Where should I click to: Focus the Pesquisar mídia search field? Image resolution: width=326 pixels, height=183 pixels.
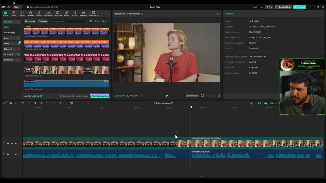point(67,21)
